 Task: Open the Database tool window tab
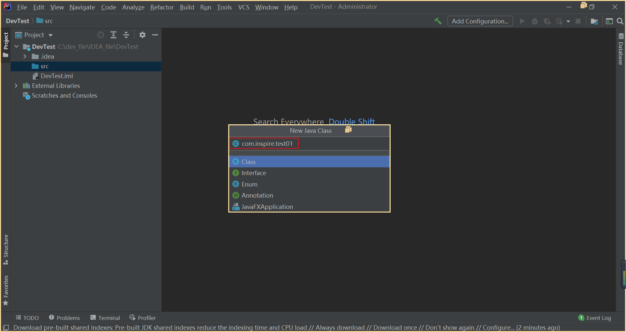pyautogui.click(x=621, y=49)
